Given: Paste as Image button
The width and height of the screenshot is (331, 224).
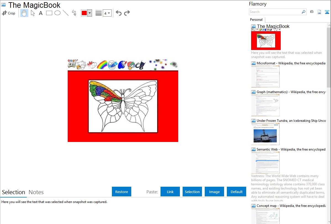Looking at the screenshot, I should [214, 192].
